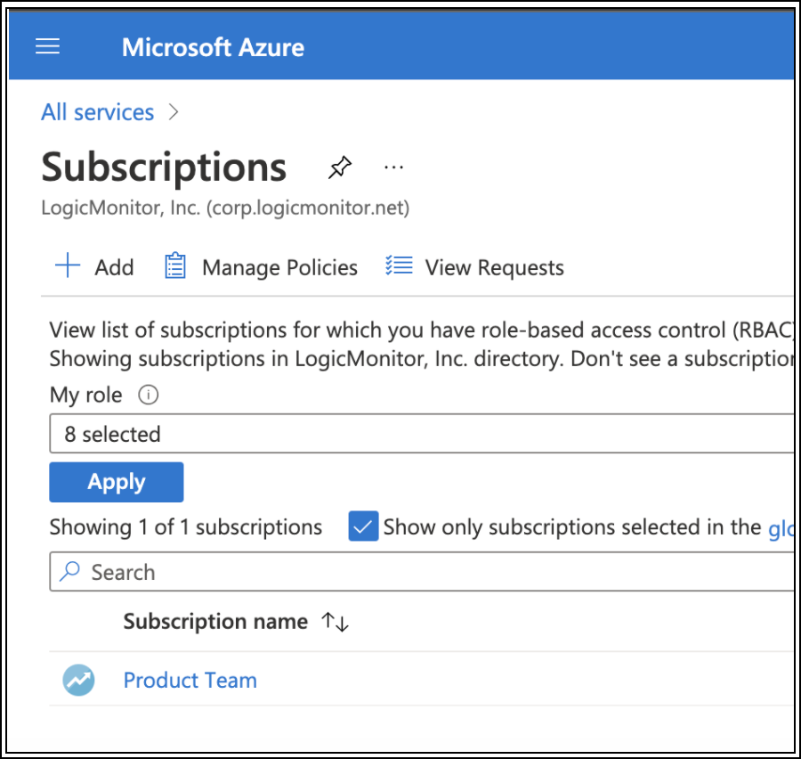Viewport: 801px width, 759px height.
Task: Click the Showing 1 of 1 subscriptions text
Action: pyautogui.click(x=185, y=527)
